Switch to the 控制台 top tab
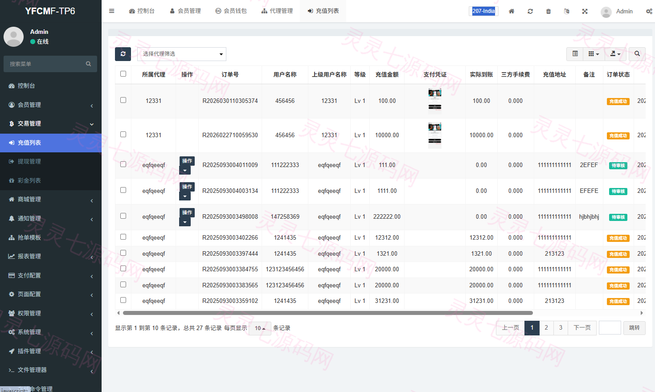This screenshot has width=655, height=392. [x=142, y=11]
